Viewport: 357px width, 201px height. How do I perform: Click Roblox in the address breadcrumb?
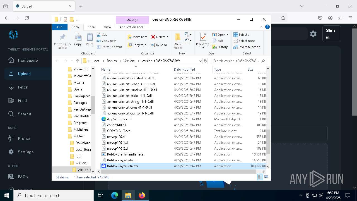[112, 61]
